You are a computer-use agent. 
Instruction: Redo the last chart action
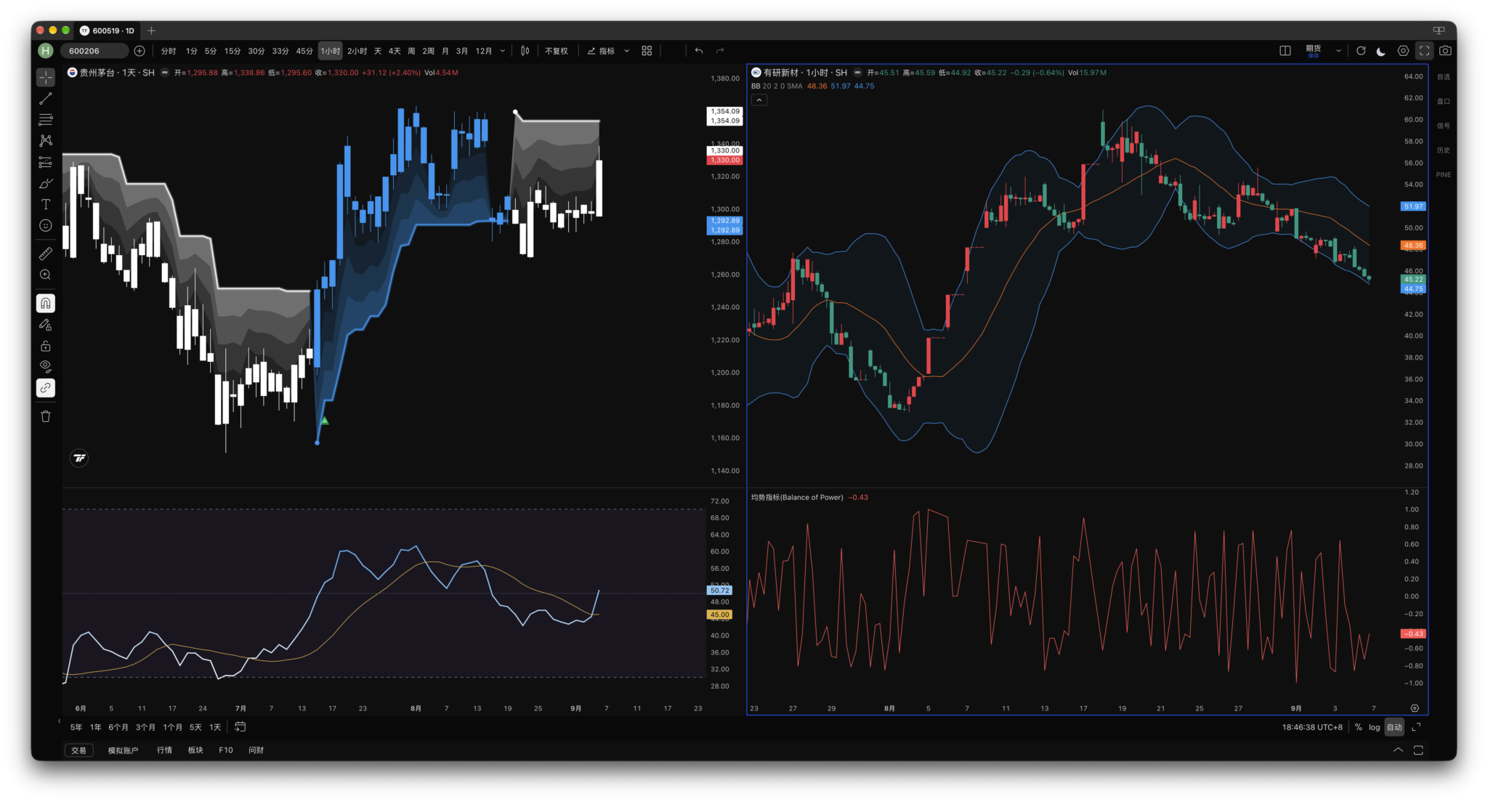(720, 51)
